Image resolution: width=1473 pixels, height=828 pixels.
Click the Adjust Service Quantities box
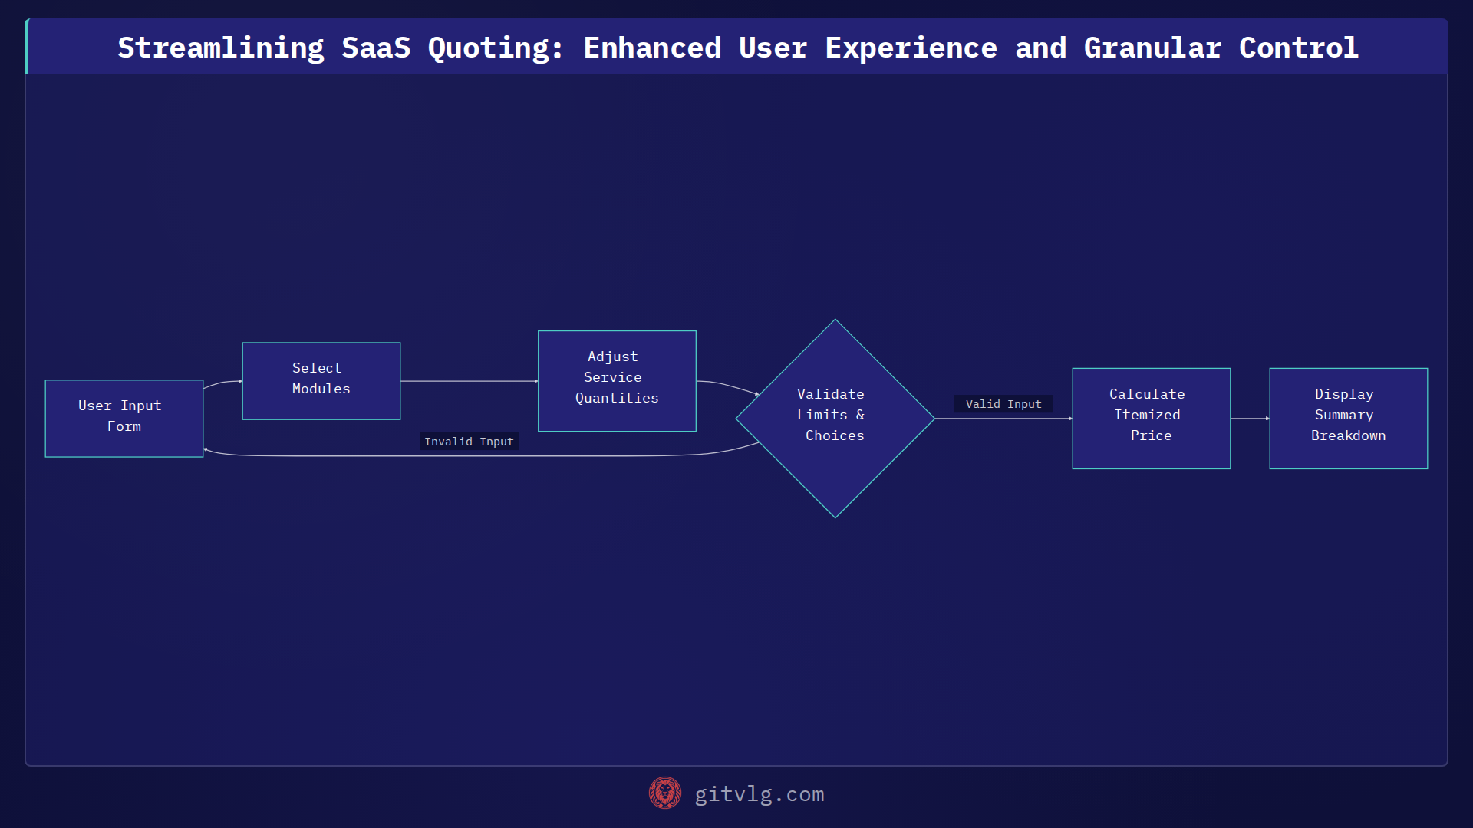tap(617, 381)
